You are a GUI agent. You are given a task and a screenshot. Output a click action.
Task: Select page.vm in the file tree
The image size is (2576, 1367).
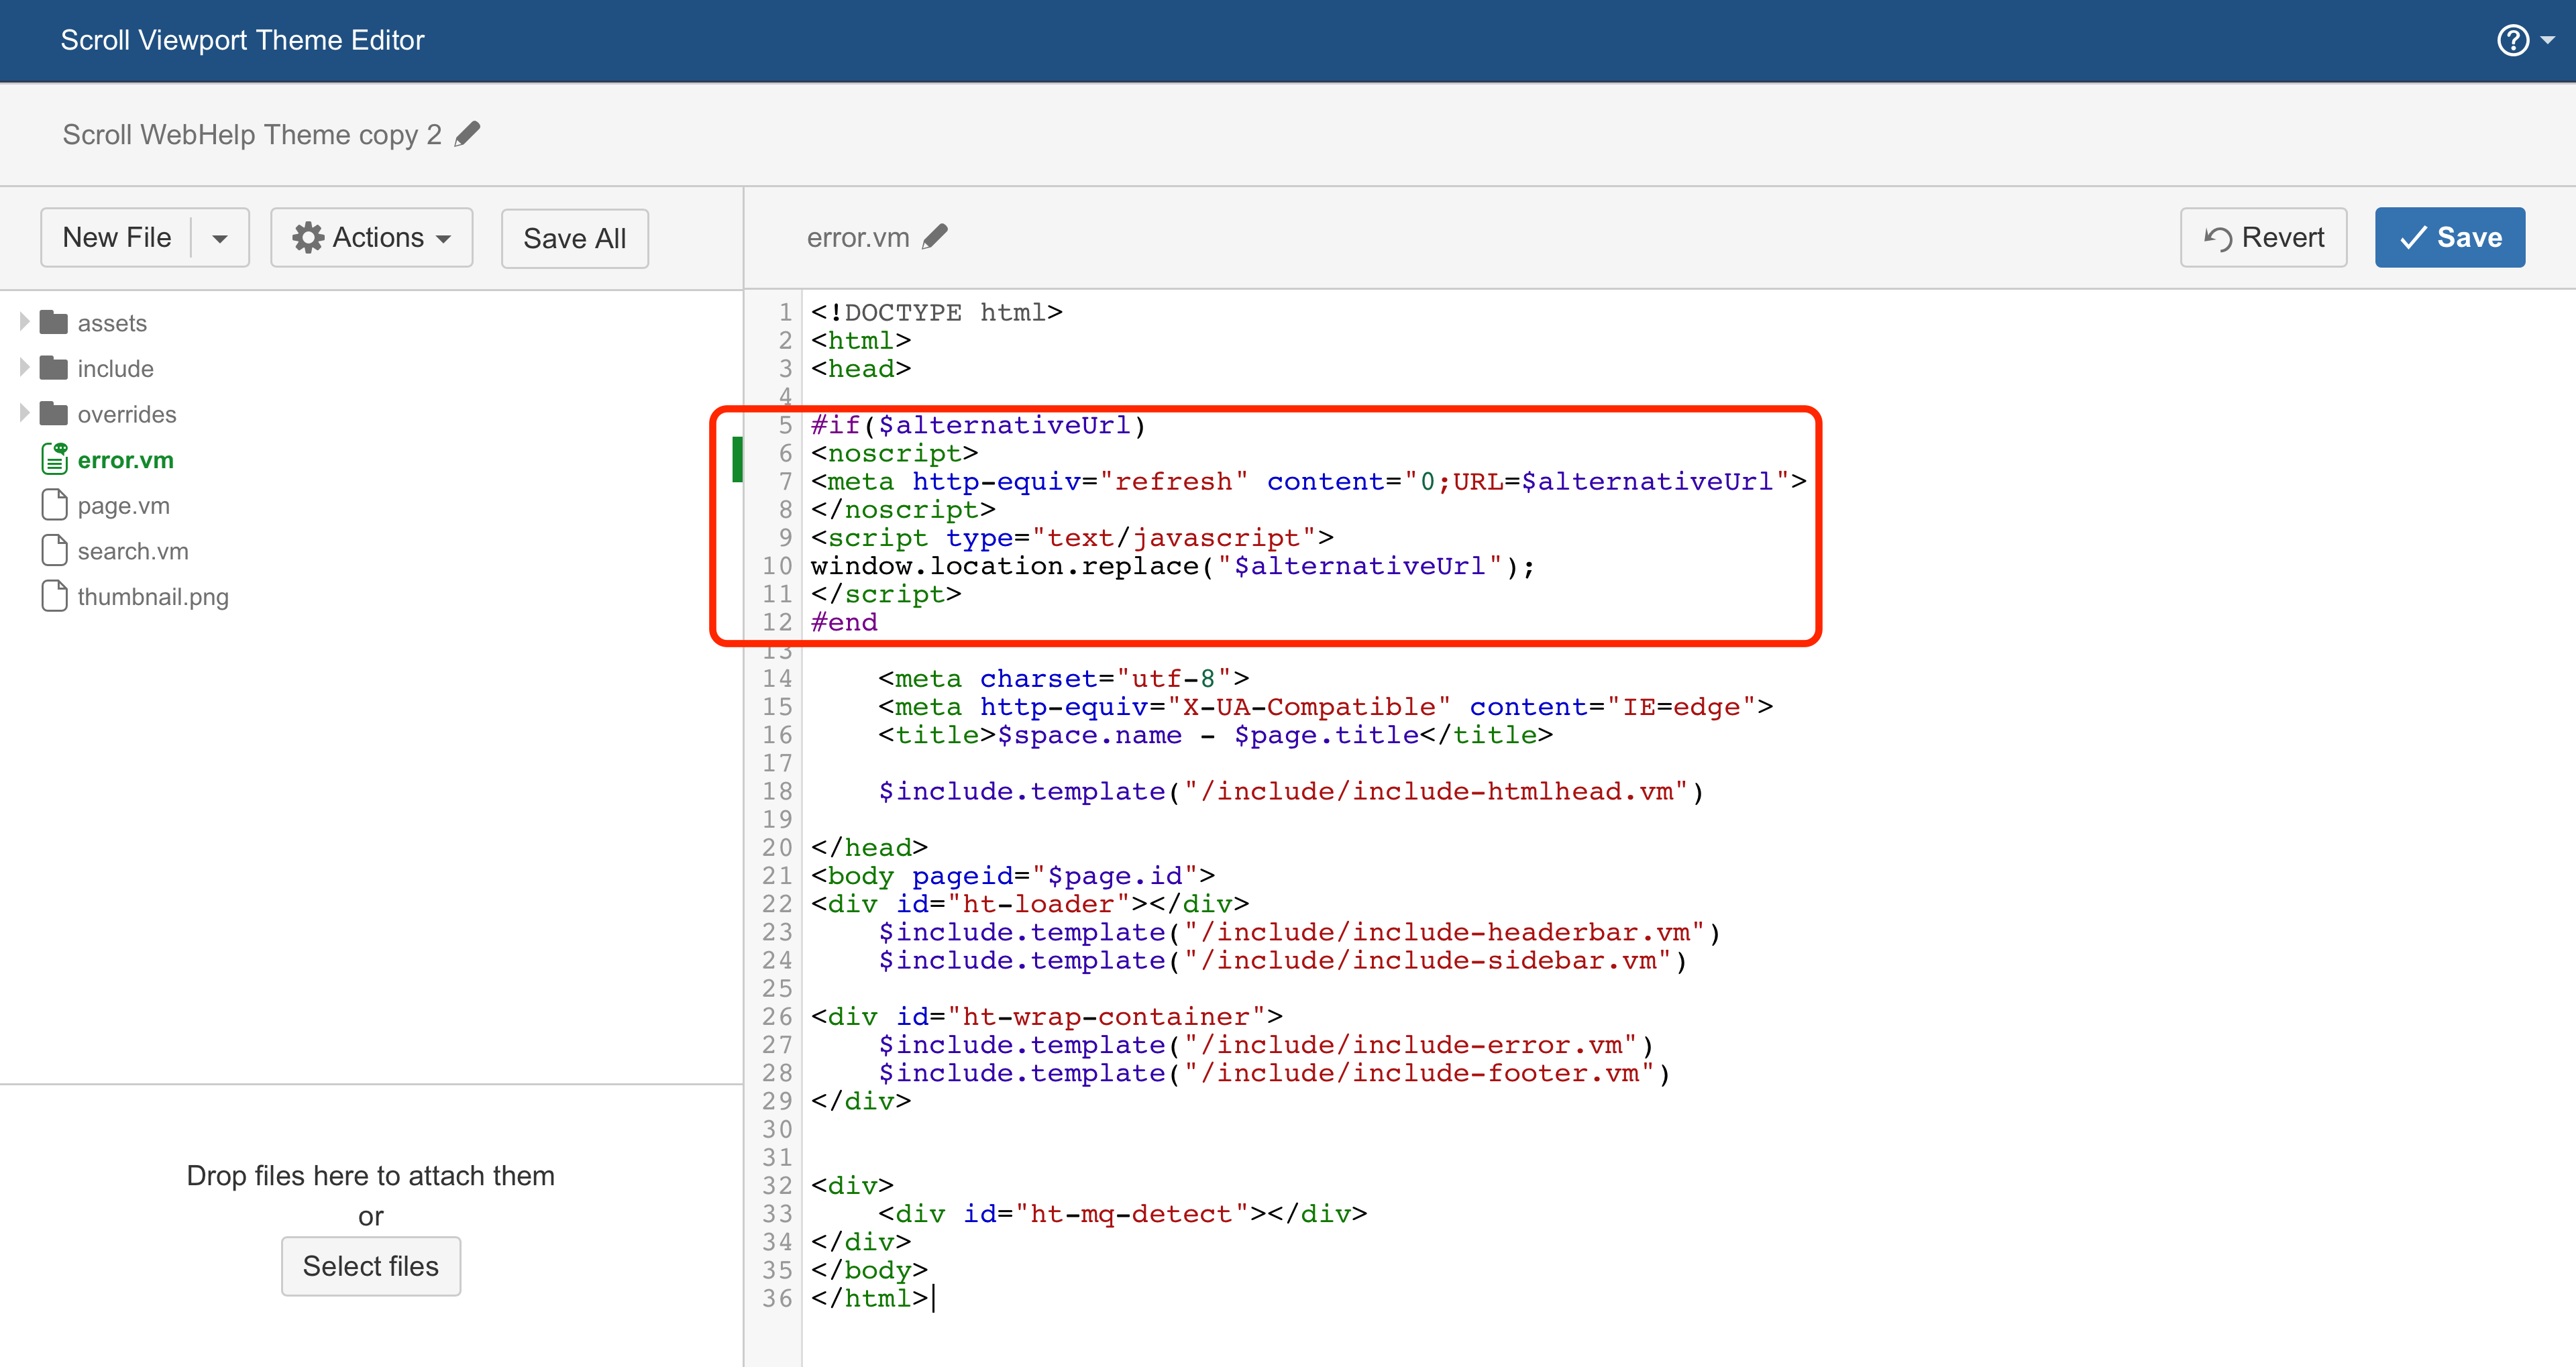point(123,505)
